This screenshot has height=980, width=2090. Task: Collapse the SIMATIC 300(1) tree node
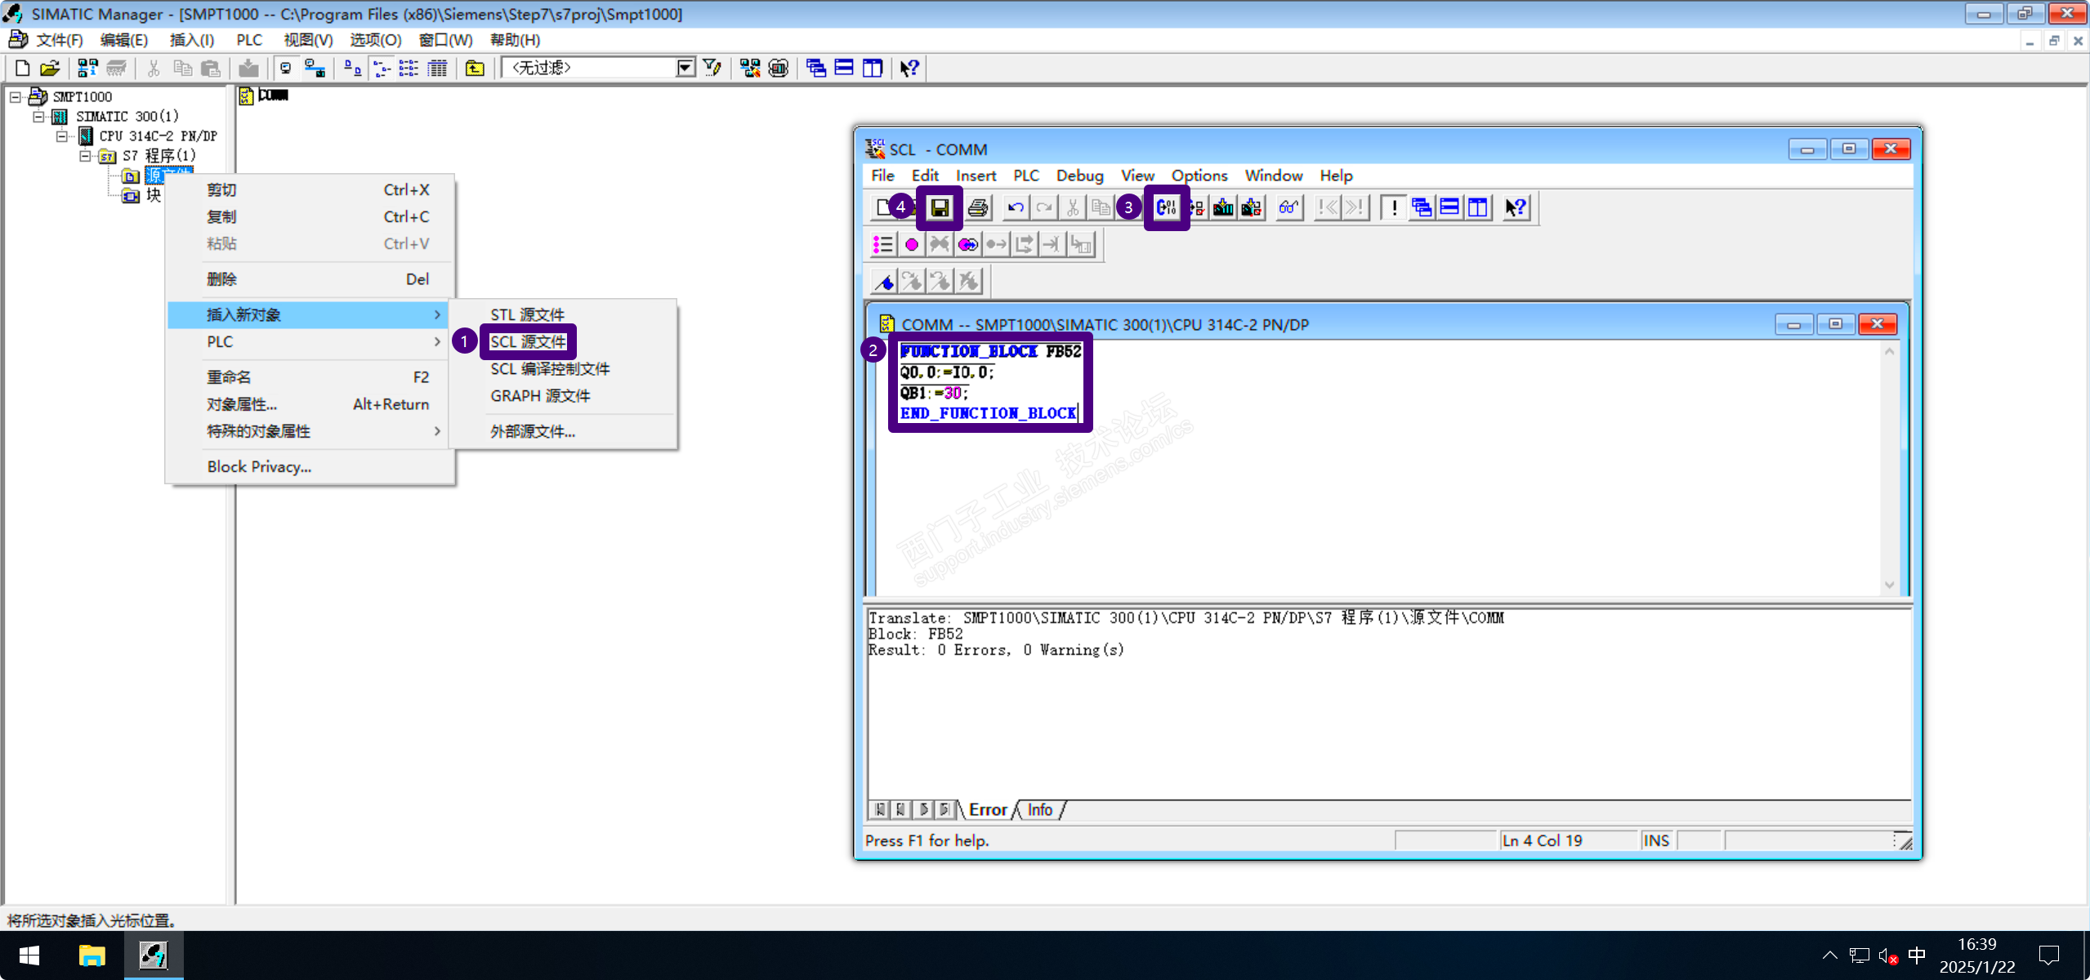tap(38, 116)
